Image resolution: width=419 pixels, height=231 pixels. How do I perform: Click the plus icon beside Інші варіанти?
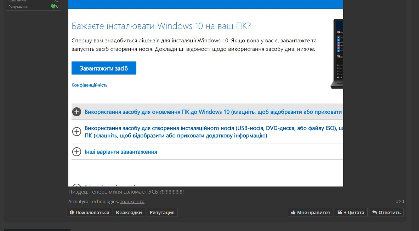coord(77,152)
